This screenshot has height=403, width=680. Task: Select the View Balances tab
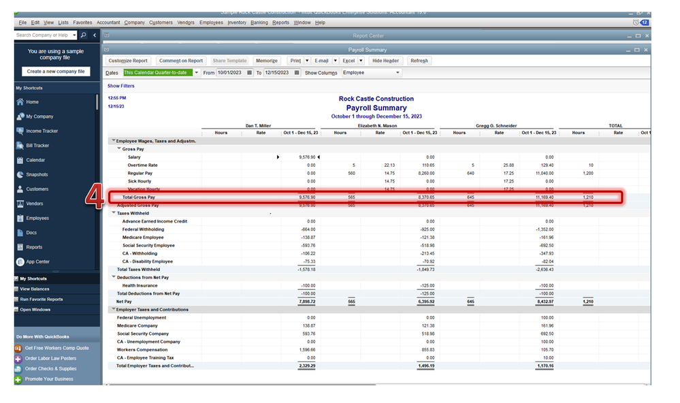pyautogui.click(x=35, y=289)
